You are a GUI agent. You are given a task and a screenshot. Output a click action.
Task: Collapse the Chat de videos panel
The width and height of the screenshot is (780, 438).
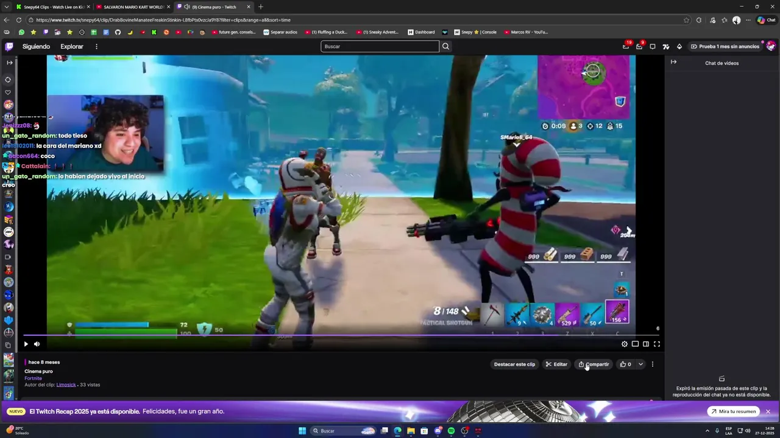673,62
